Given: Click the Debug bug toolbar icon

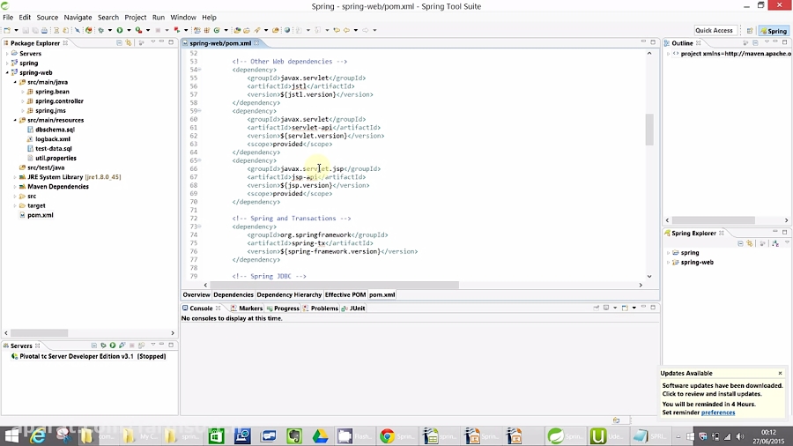Looking at the screenshot, I should (100, 30).
